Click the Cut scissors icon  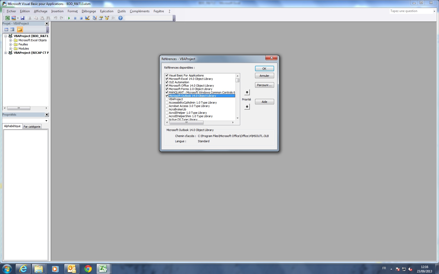pos(30,18)
